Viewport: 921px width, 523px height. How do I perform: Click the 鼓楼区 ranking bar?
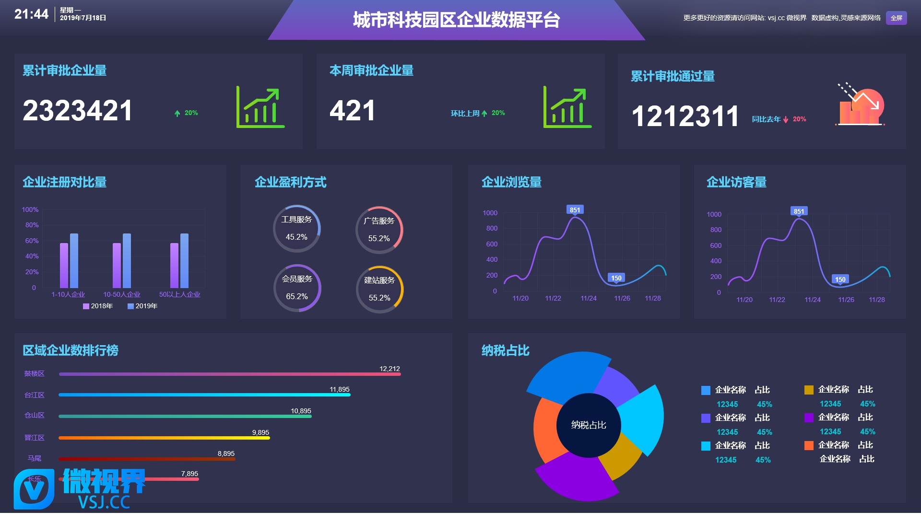pos(229,374)
